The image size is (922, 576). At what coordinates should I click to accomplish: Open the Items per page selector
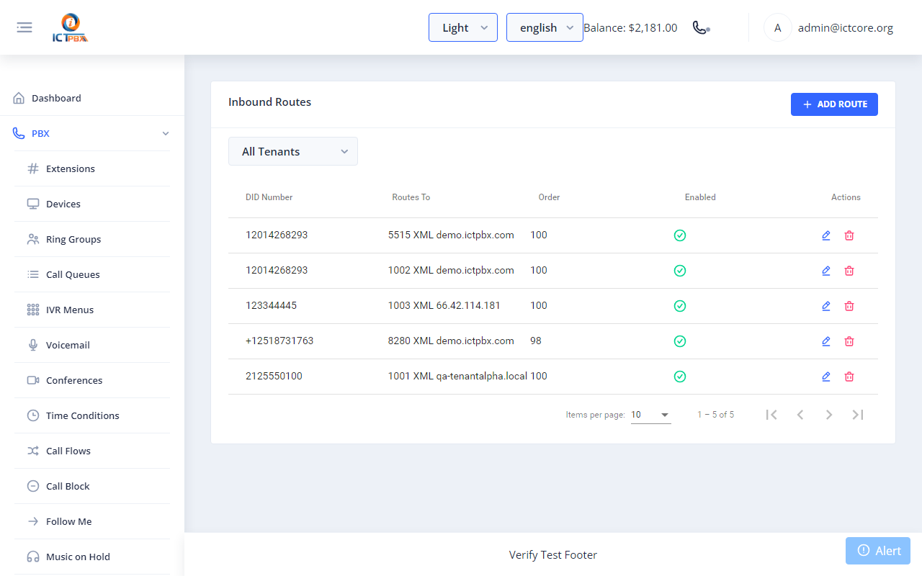click(x=650, y=415)
